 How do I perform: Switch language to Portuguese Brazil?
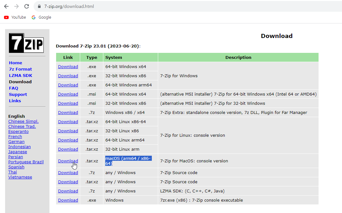tap(26, 162)
